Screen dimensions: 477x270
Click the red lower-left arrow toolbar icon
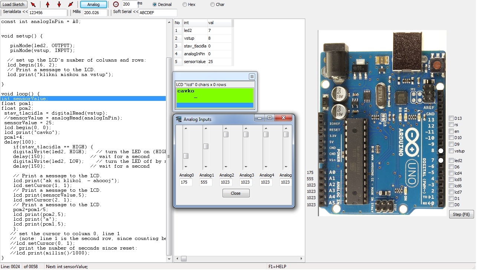pyautogui.click(x=70, y=4)
